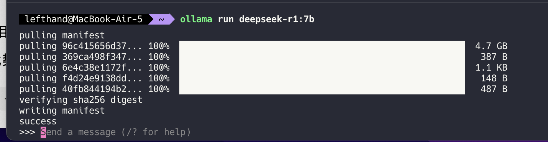Click the pulling manifest line
This screenshot has height=142, width=548.
pos(62,36)
